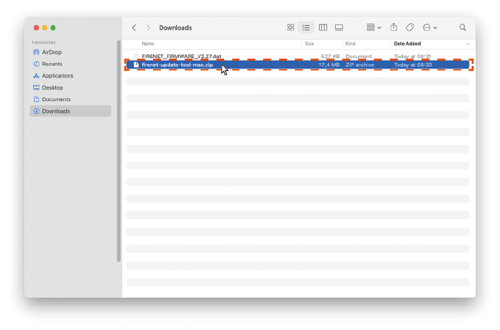This screenshot has height=330, width=500.
Task: Switch to column view
Action: (323, 28)
